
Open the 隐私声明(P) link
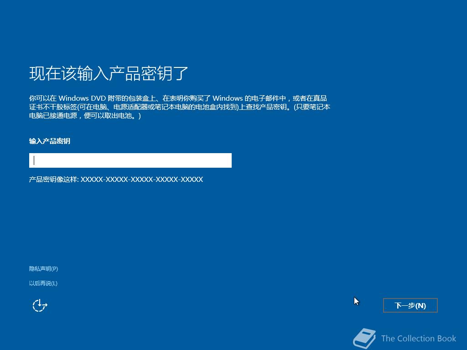43,269
